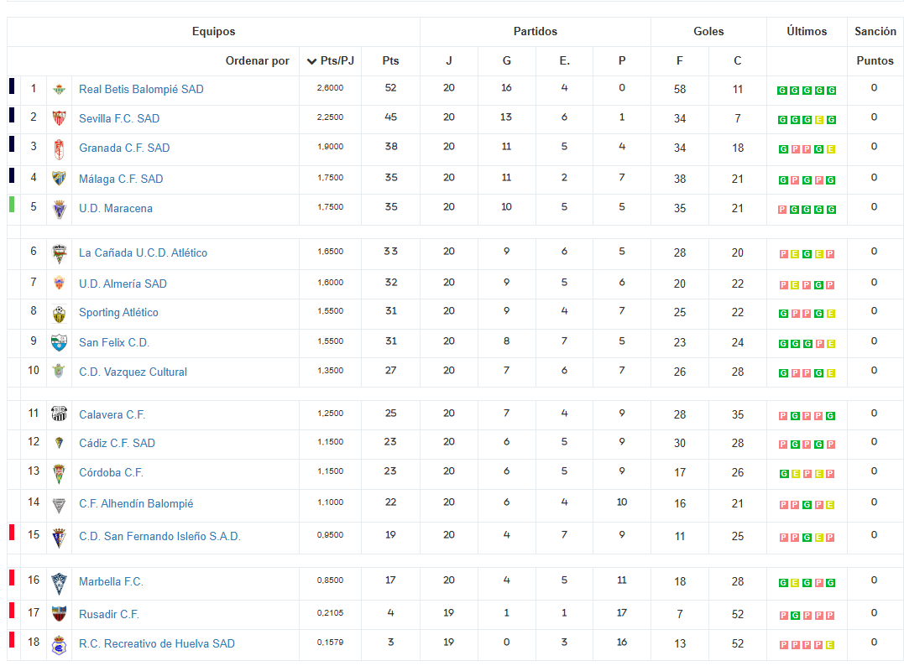The width and height of the screenshot is (904, 666).
Task: Open Sporting Atlético team link
Action: coord(118,313)
